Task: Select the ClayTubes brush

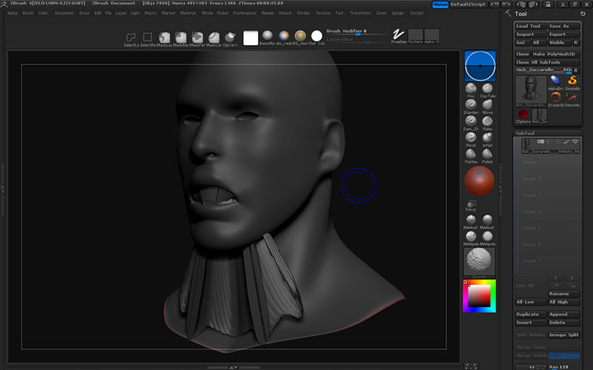Action: click(x=487, y=90)
